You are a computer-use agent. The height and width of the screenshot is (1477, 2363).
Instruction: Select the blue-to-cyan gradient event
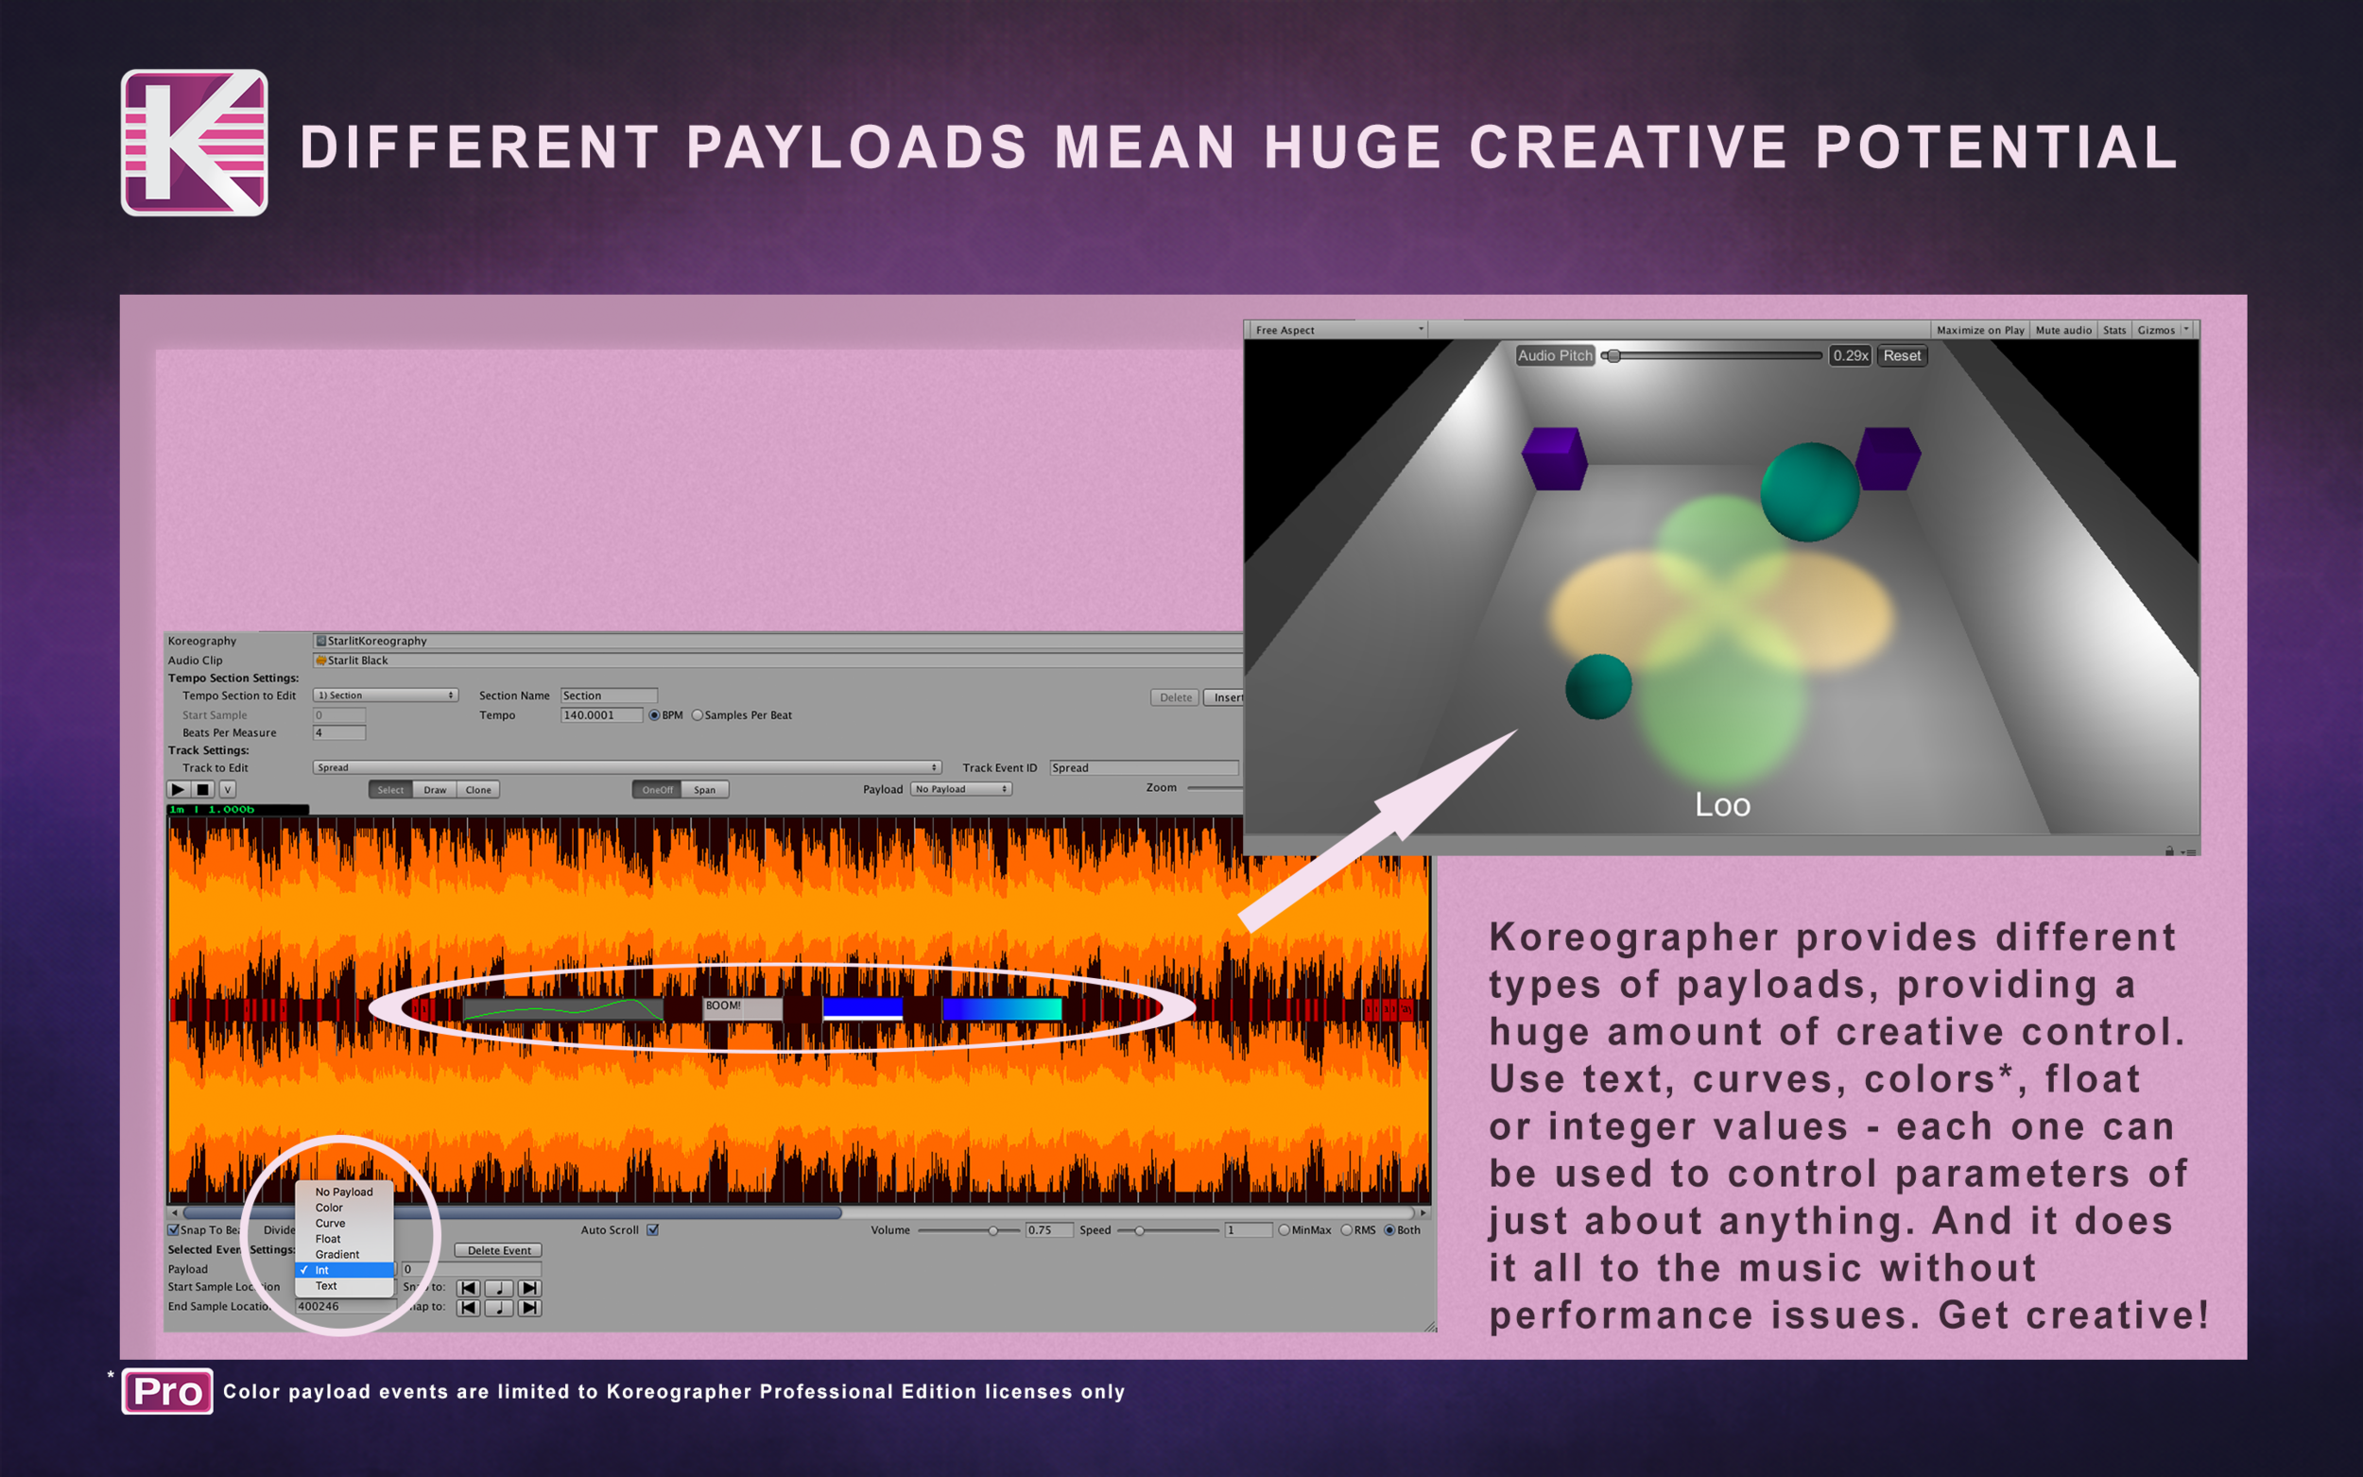click(1002, 1009)
